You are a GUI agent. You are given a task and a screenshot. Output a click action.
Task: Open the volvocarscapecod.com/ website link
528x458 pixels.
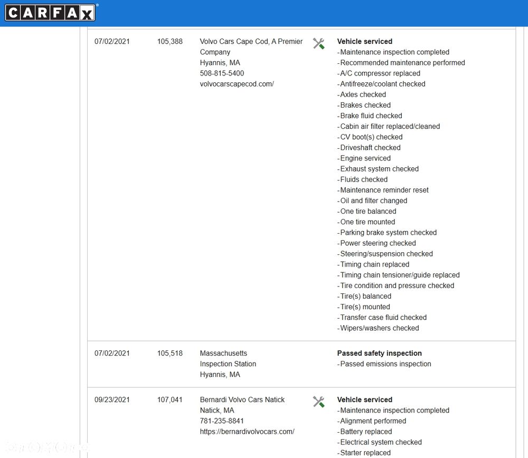tap(237, 84)
